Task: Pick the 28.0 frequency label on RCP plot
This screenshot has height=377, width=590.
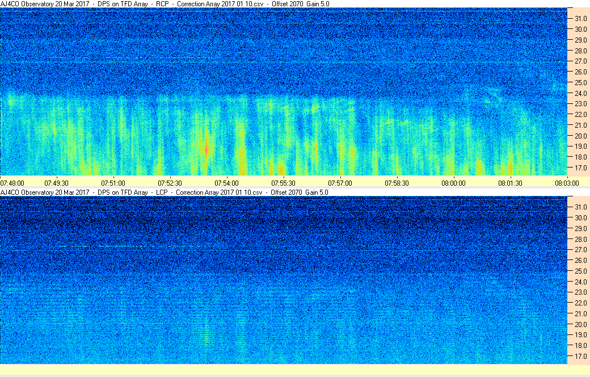Action: point(580,51)
